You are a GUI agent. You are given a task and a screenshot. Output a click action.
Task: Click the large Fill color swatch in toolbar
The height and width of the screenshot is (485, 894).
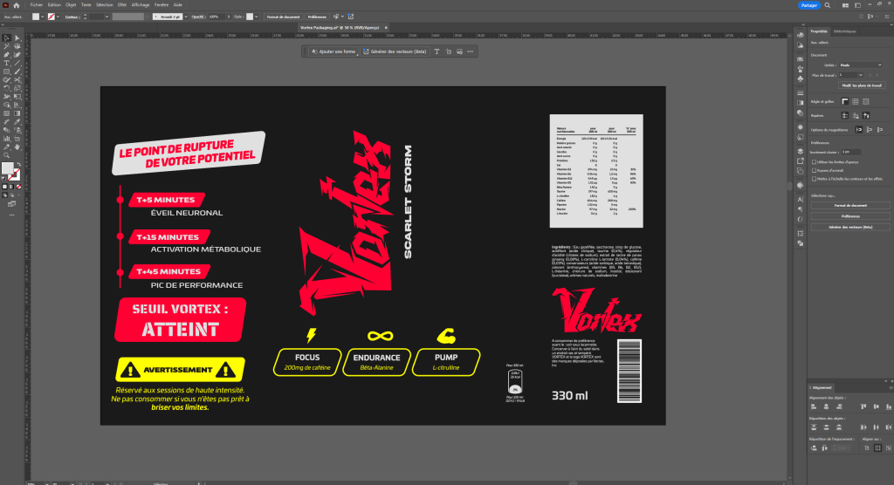pyautogui.click(x=7, y=167)
